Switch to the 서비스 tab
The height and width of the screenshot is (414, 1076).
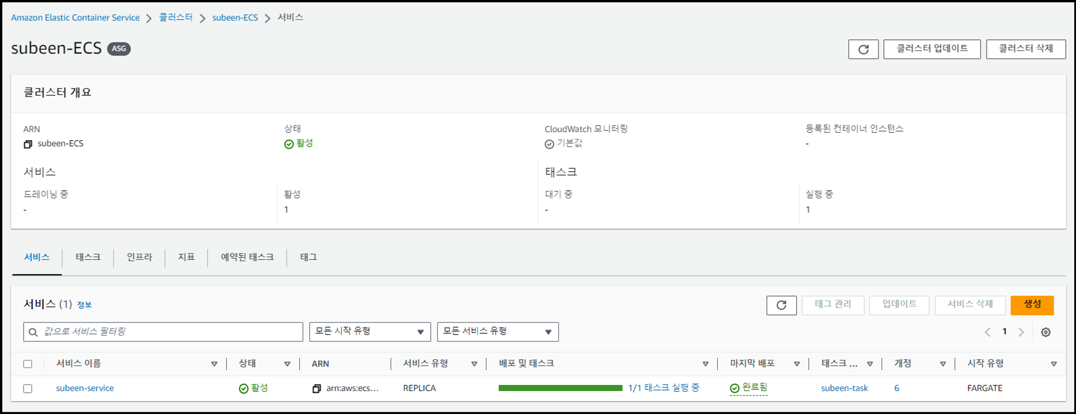37,257
